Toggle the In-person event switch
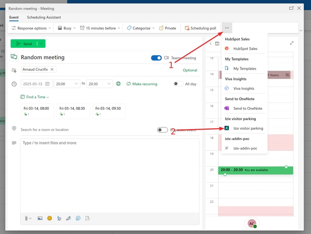This screenshot has height=234, width=311. [162, 130]
